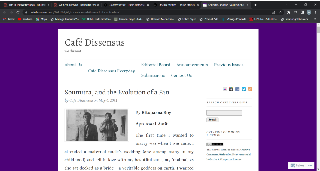This screenshot has height=171, width=320.
Task: Open 'Product Add' bookmark
Action: (x=209, y=19)
